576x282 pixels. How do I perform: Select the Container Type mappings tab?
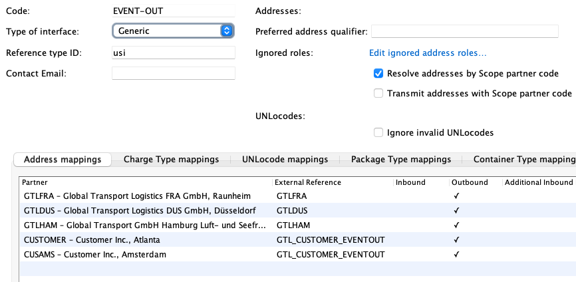click(x=523, y=160)
